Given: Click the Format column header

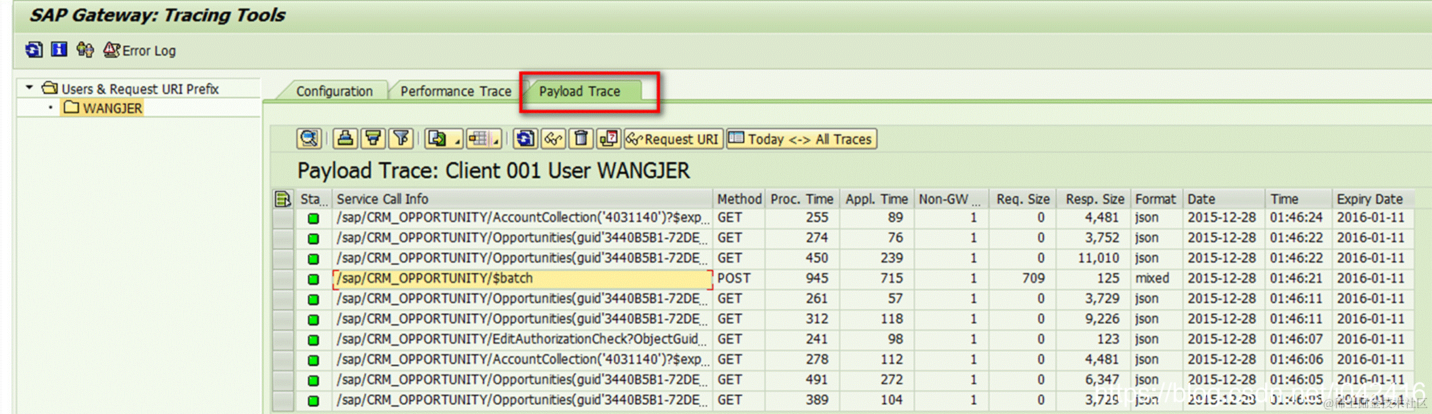Looking at the screenshot, I should pos(1156,198).
